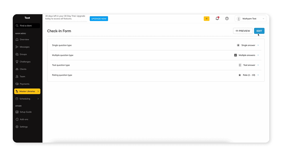This screenshot has width=282, height=156.
Task: Click the Settings gear icon in sidebar
Action: 17,127
